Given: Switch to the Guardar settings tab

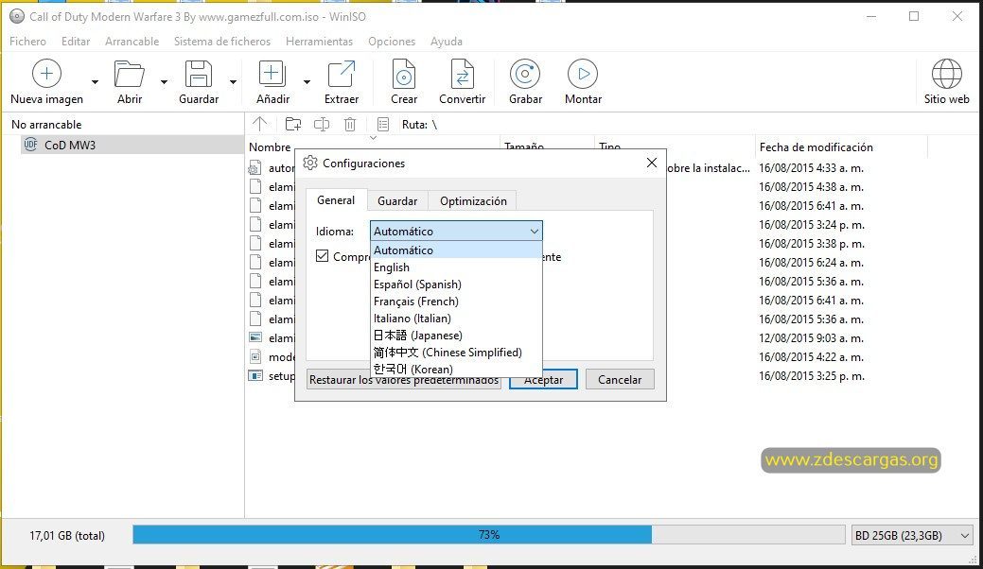Looking at the screenshot, I should [397, 201].
